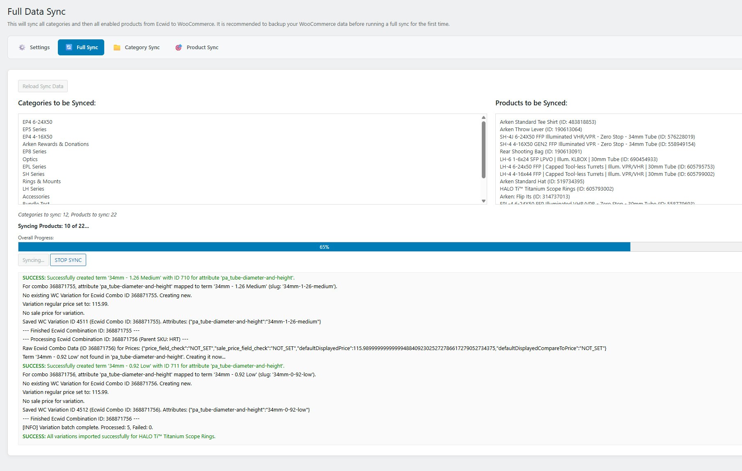Click product 'Rear Shooting Bag'
The width and height of the screenshot is (742, 471).
click(540, 151)
